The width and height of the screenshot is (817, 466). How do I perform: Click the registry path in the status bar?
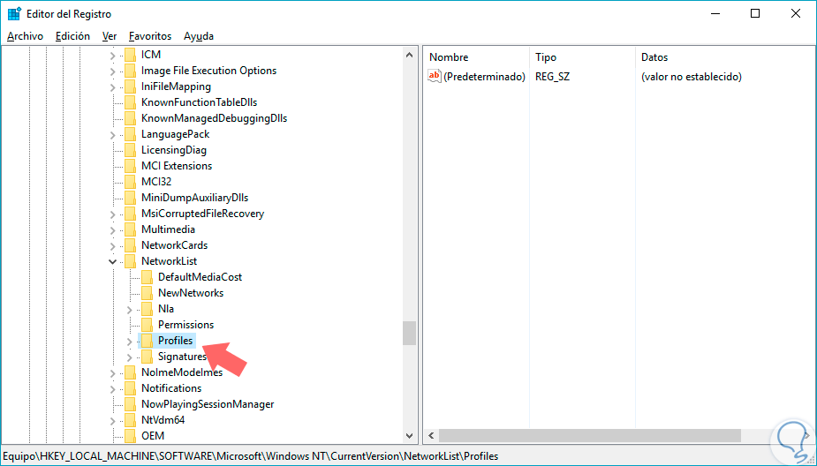[x=253, y=456]
